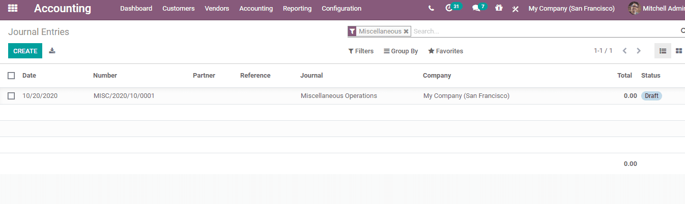The height and width of the screenshot is (204, 685).
Task: Switch to list view
Action: coord(663,51)
